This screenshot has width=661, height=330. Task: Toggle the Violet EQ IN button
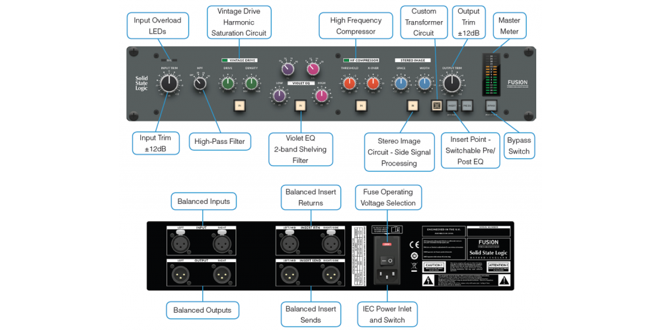[x=299, y=106]
